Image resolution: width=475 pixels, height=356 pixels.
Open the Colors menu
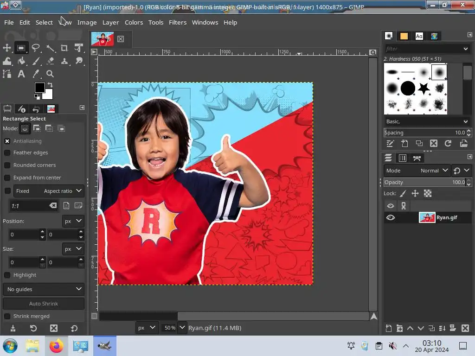tap(134, 22)
